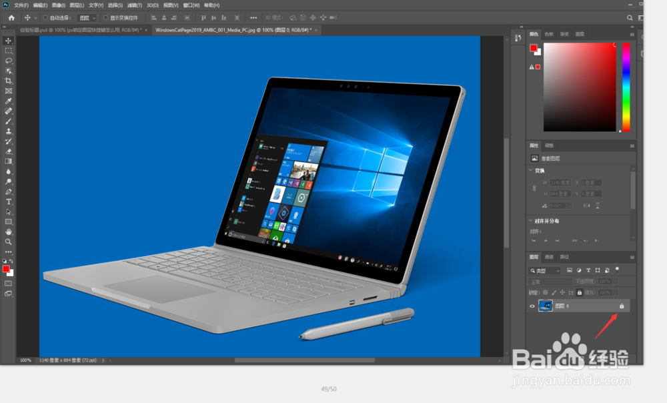Image resolution: width=667 pixels, height=403 pixels.
Task: Open the 正常 blend mode dropdown
Action: [550, 282]
